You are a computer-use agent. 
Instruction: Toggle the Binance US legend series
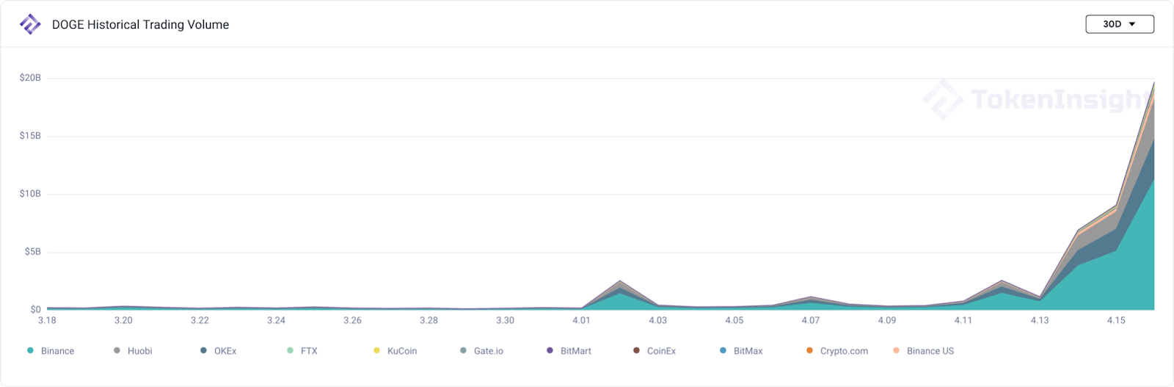point(923,351)
